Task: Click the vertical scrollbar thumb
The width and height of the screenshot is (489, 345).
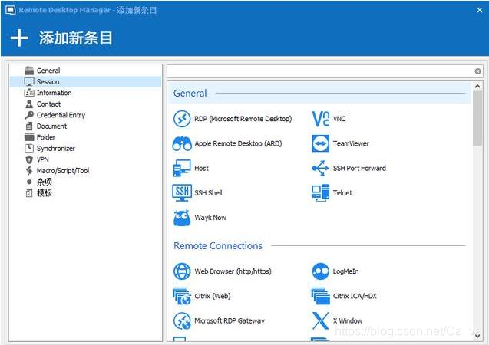Action: pos(477,119)
